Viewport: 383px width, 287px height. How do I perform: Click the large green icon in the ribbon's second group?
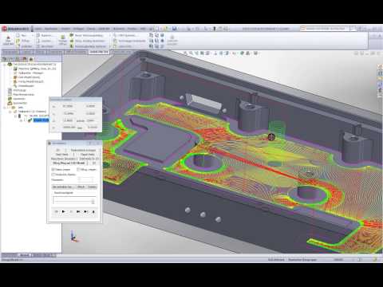click(x=62, y=40)
